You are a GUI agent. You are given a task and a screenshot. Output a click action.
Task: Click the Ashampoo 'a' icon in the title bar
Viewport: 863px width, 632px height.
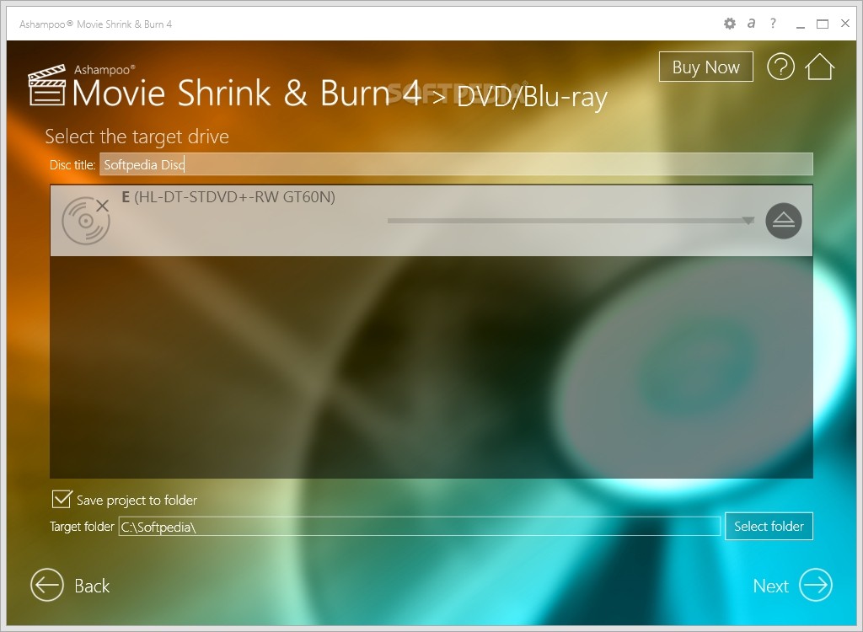[751, 23]
